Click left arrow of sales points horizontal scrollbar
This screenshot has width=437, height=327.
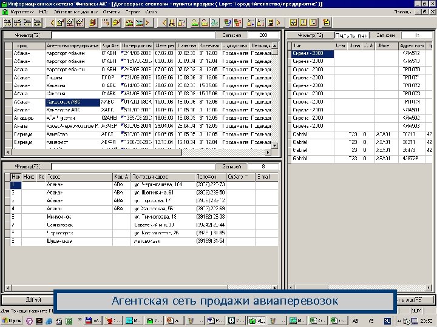[x=7, y=288]
